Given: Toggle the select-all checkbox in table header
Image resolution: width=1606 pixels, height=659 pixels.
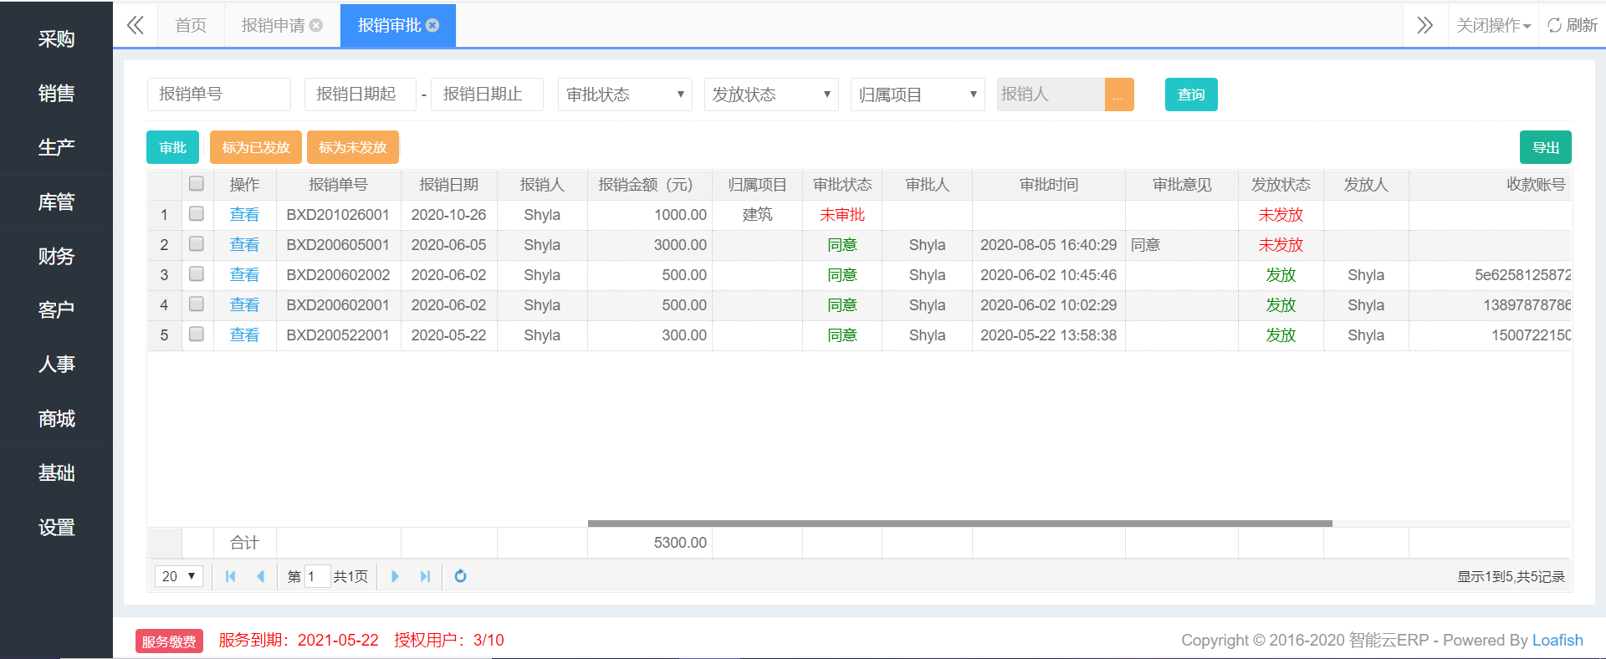Looking at the screenshot, I should point(197,183).
